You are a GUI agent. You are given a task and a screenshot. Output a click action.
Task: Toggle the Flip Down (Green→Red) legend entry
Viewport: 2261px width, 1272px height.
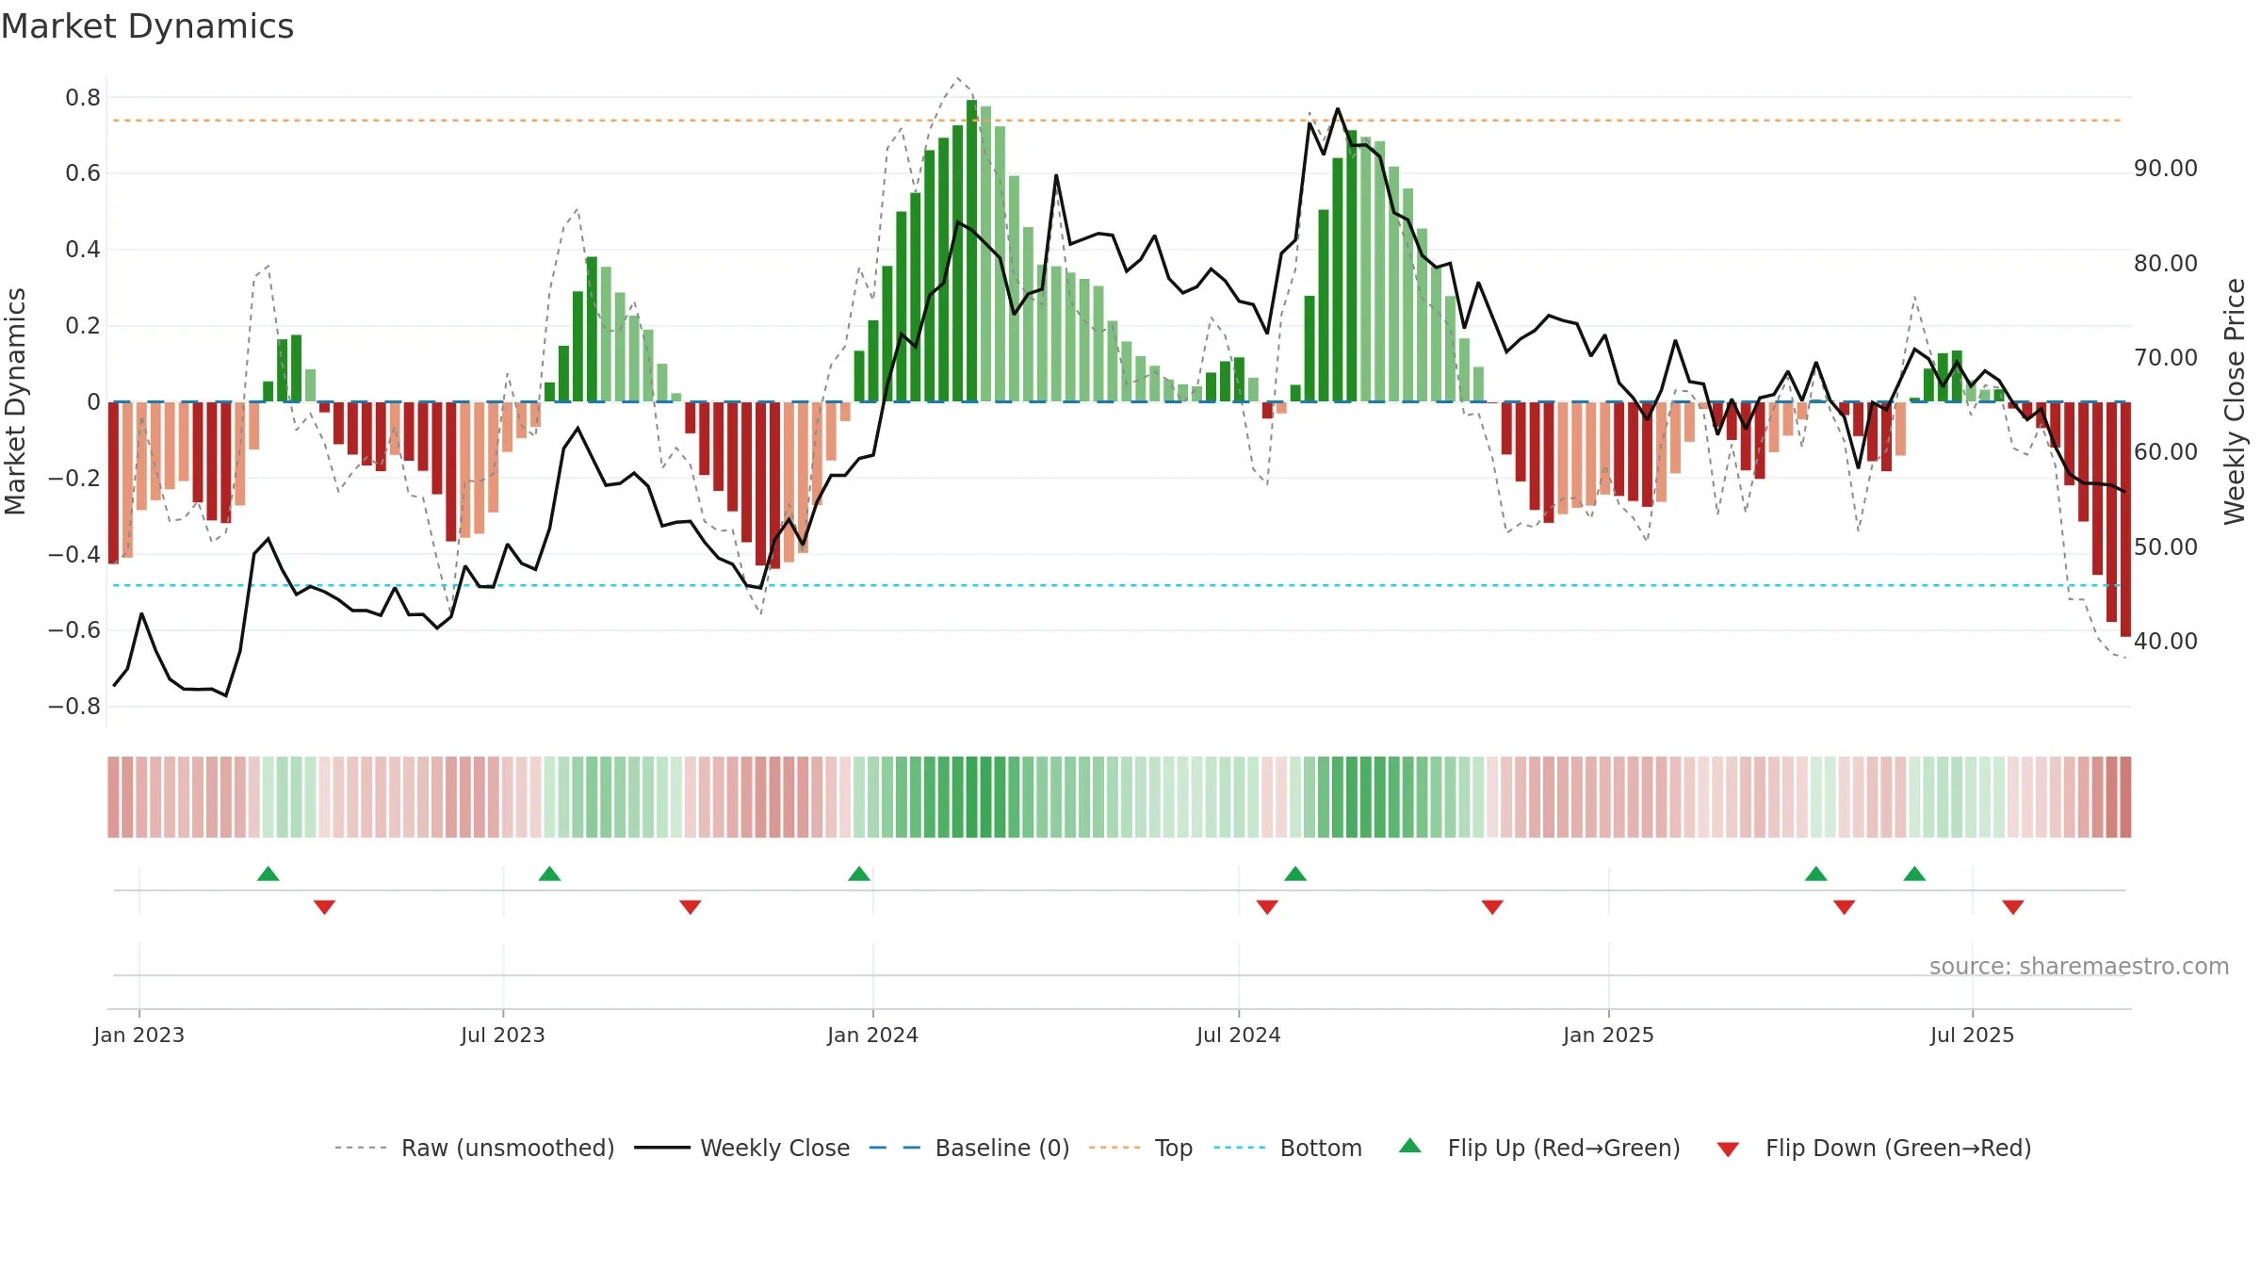click(1874, 1148)
